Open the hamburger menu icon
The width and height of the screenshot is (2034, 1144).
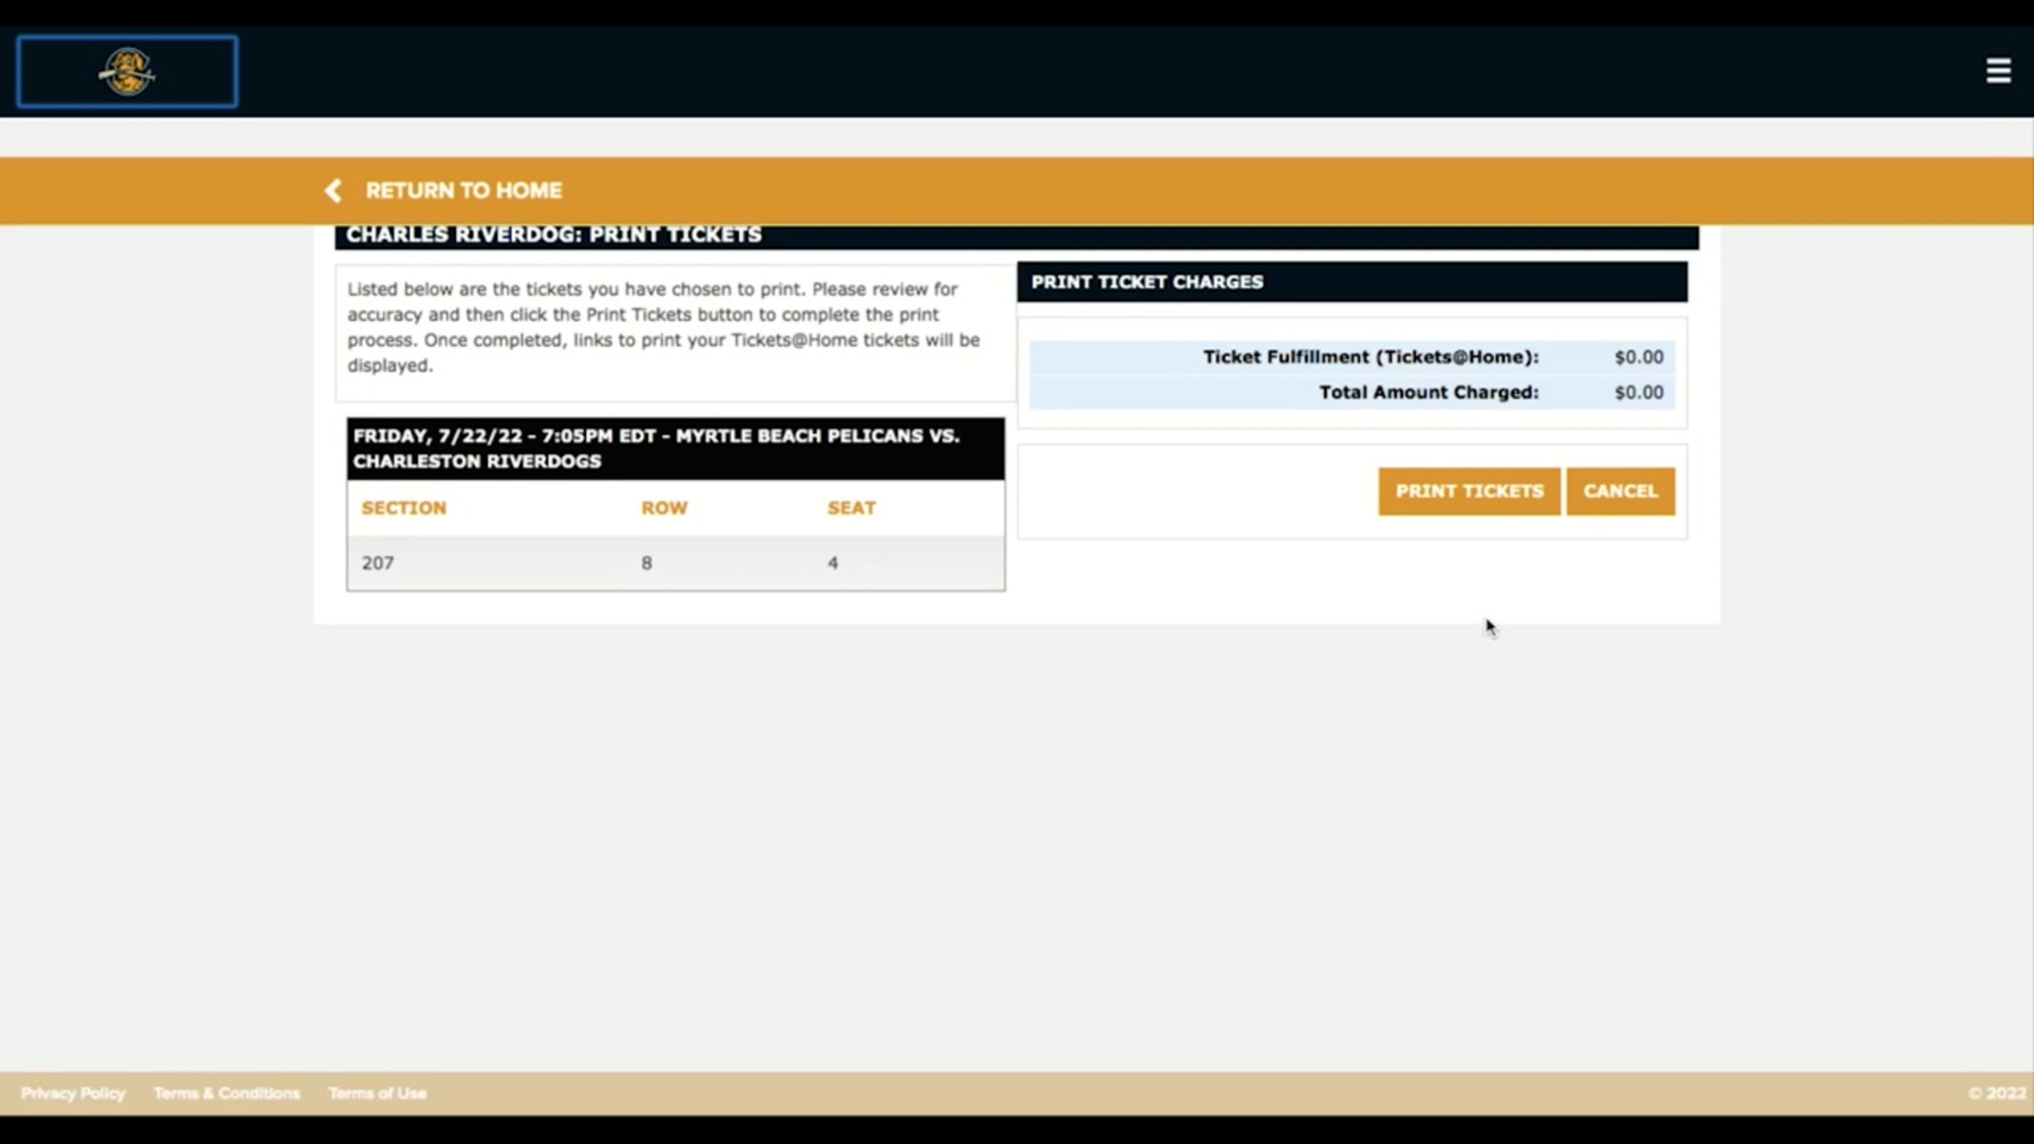tap(1998, 70)
